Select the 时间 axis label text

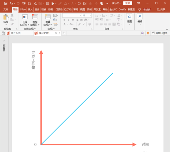[x=145, y=145]
